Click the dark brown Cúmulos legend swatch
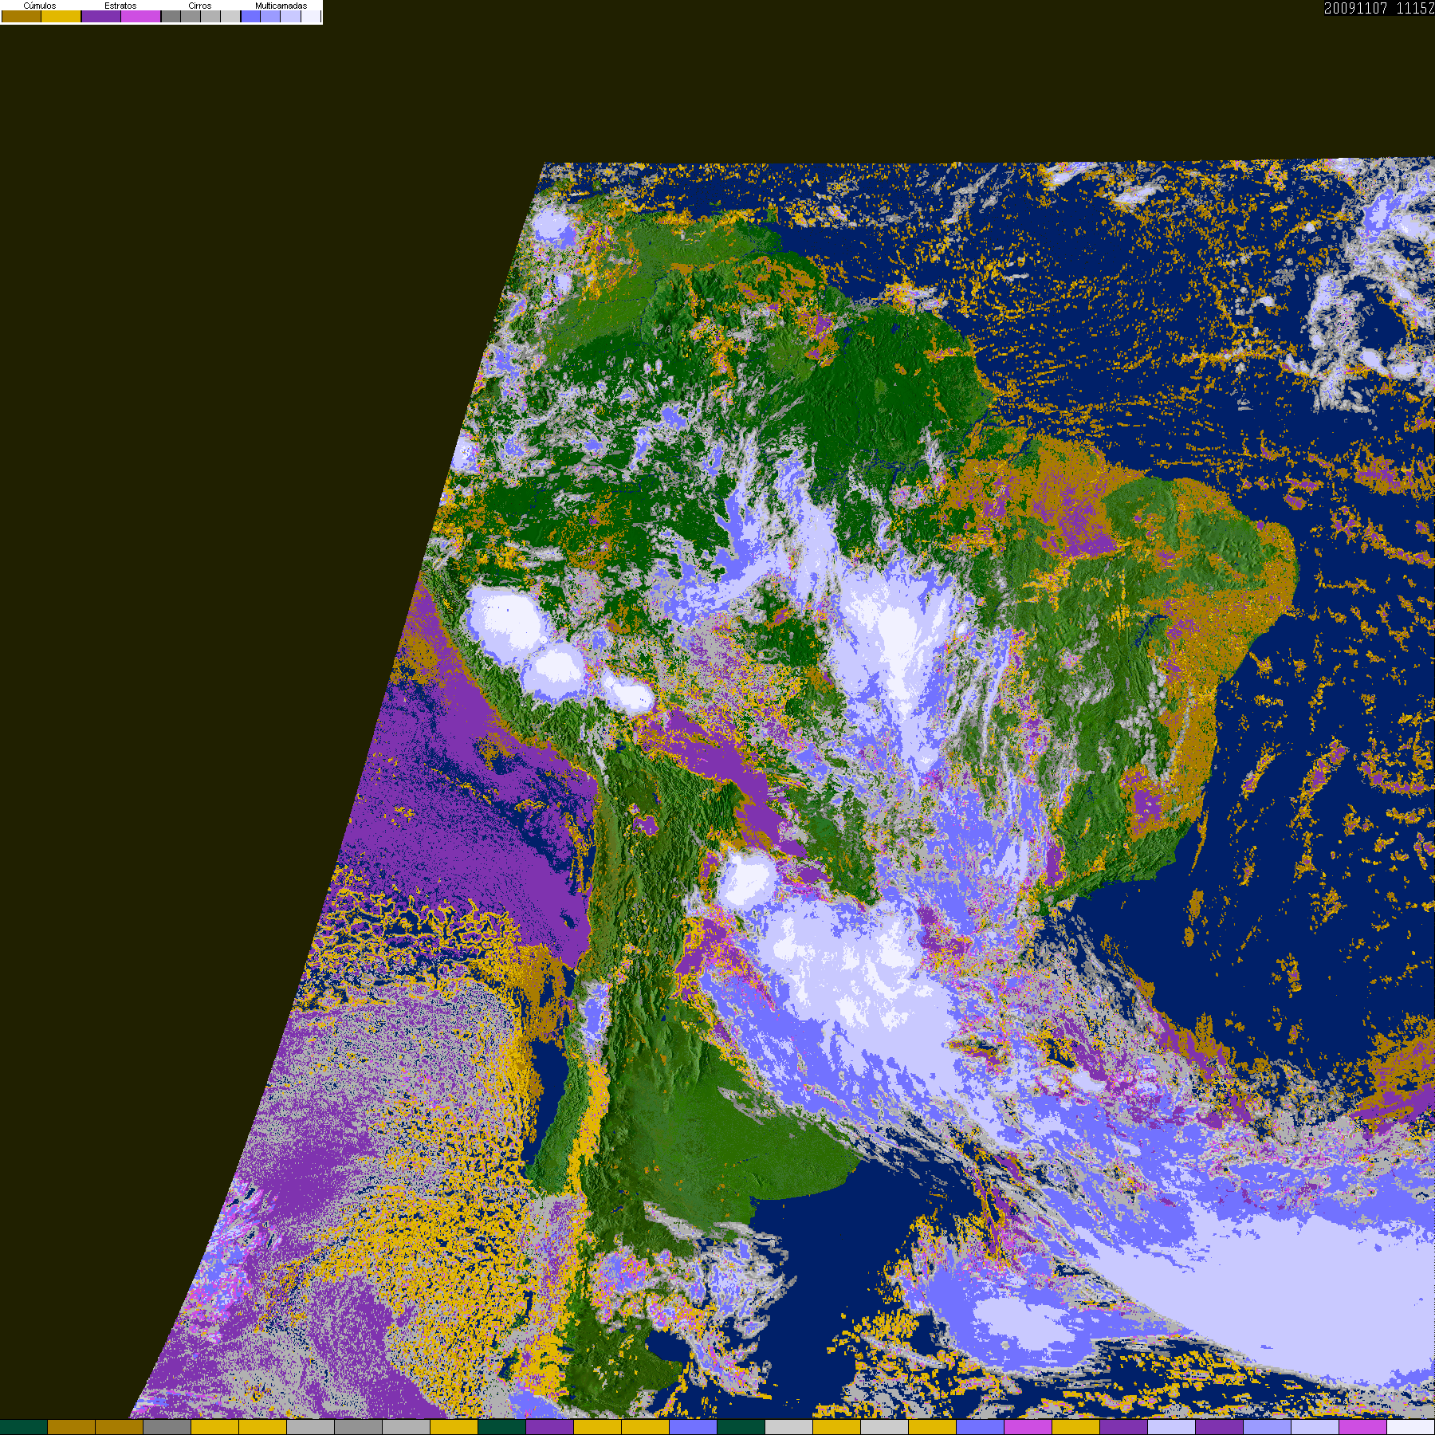Viewport: 1435px width, 1435px height. 22,17
